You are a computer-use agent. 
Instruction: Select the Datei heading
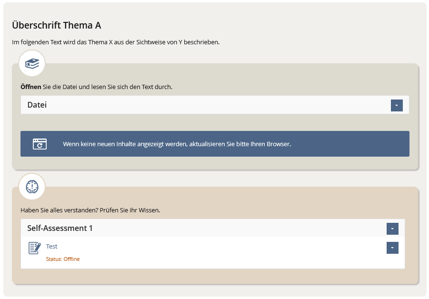coord(37,105)
